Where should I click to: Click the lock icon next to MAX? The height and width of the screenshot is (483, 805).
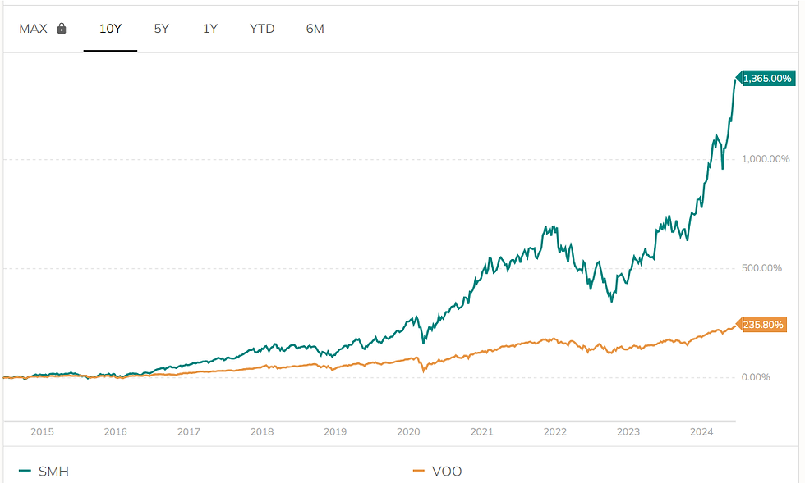click(62, 29)
